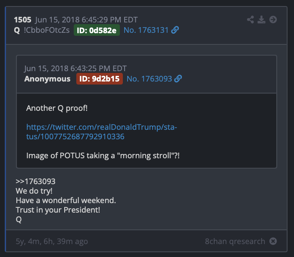The image size is (294, 257).
Task: Click the 8chan qresearch board label
Action: (x=235, y=241)
